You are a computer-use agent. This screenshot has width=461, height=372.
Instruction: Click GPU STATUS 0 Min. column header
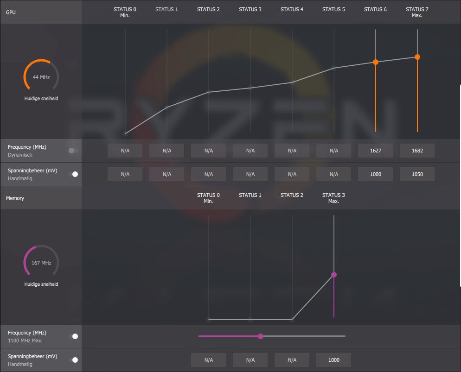(x=125, y=13)
